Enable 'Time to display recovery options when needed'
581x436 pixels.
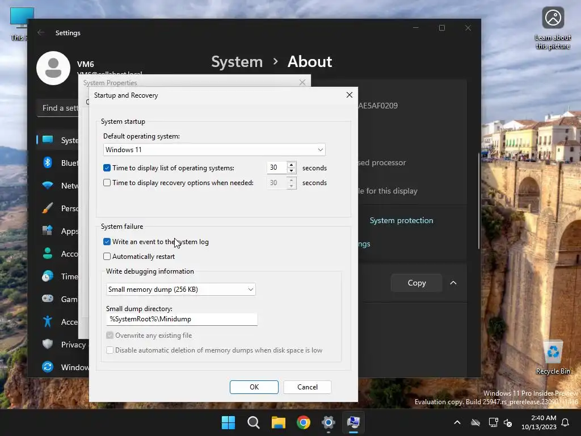pos(107,183)
